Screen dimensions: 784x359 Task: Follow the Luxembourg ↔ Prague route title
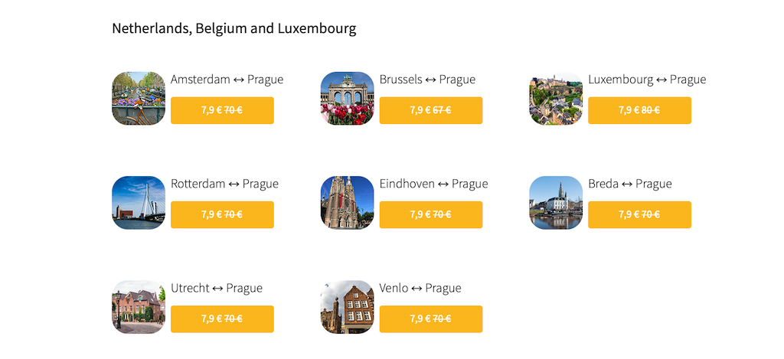point(647,80)
